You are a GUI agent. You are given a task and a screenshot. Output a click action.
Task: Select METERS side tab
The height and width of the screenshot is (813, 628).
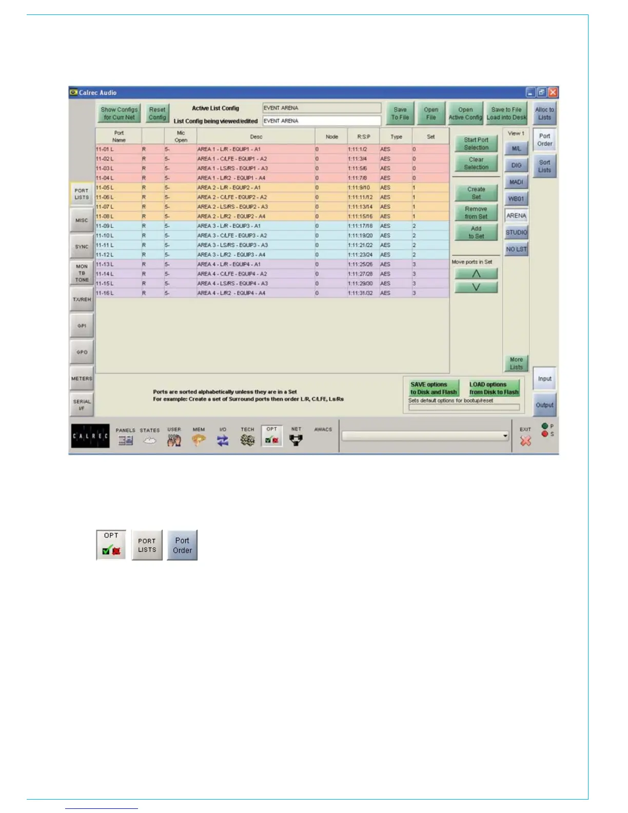coord(82,379)
